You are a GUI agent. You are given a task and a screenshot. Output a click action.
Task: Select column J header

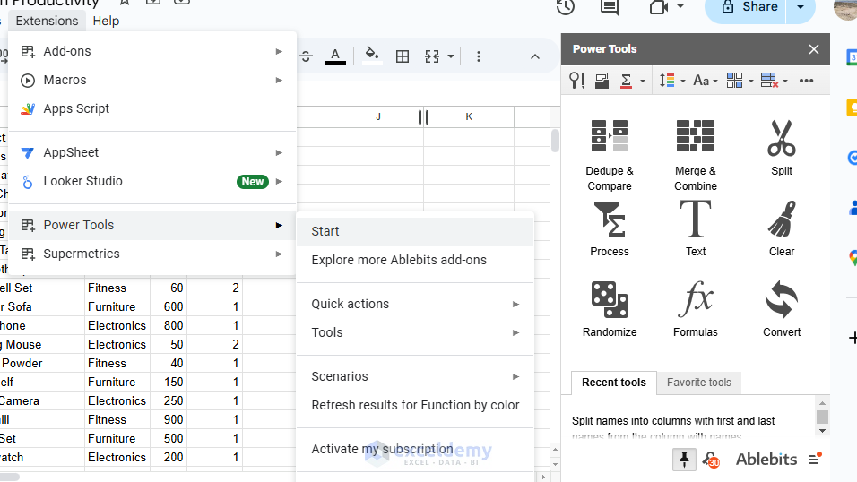378,117
